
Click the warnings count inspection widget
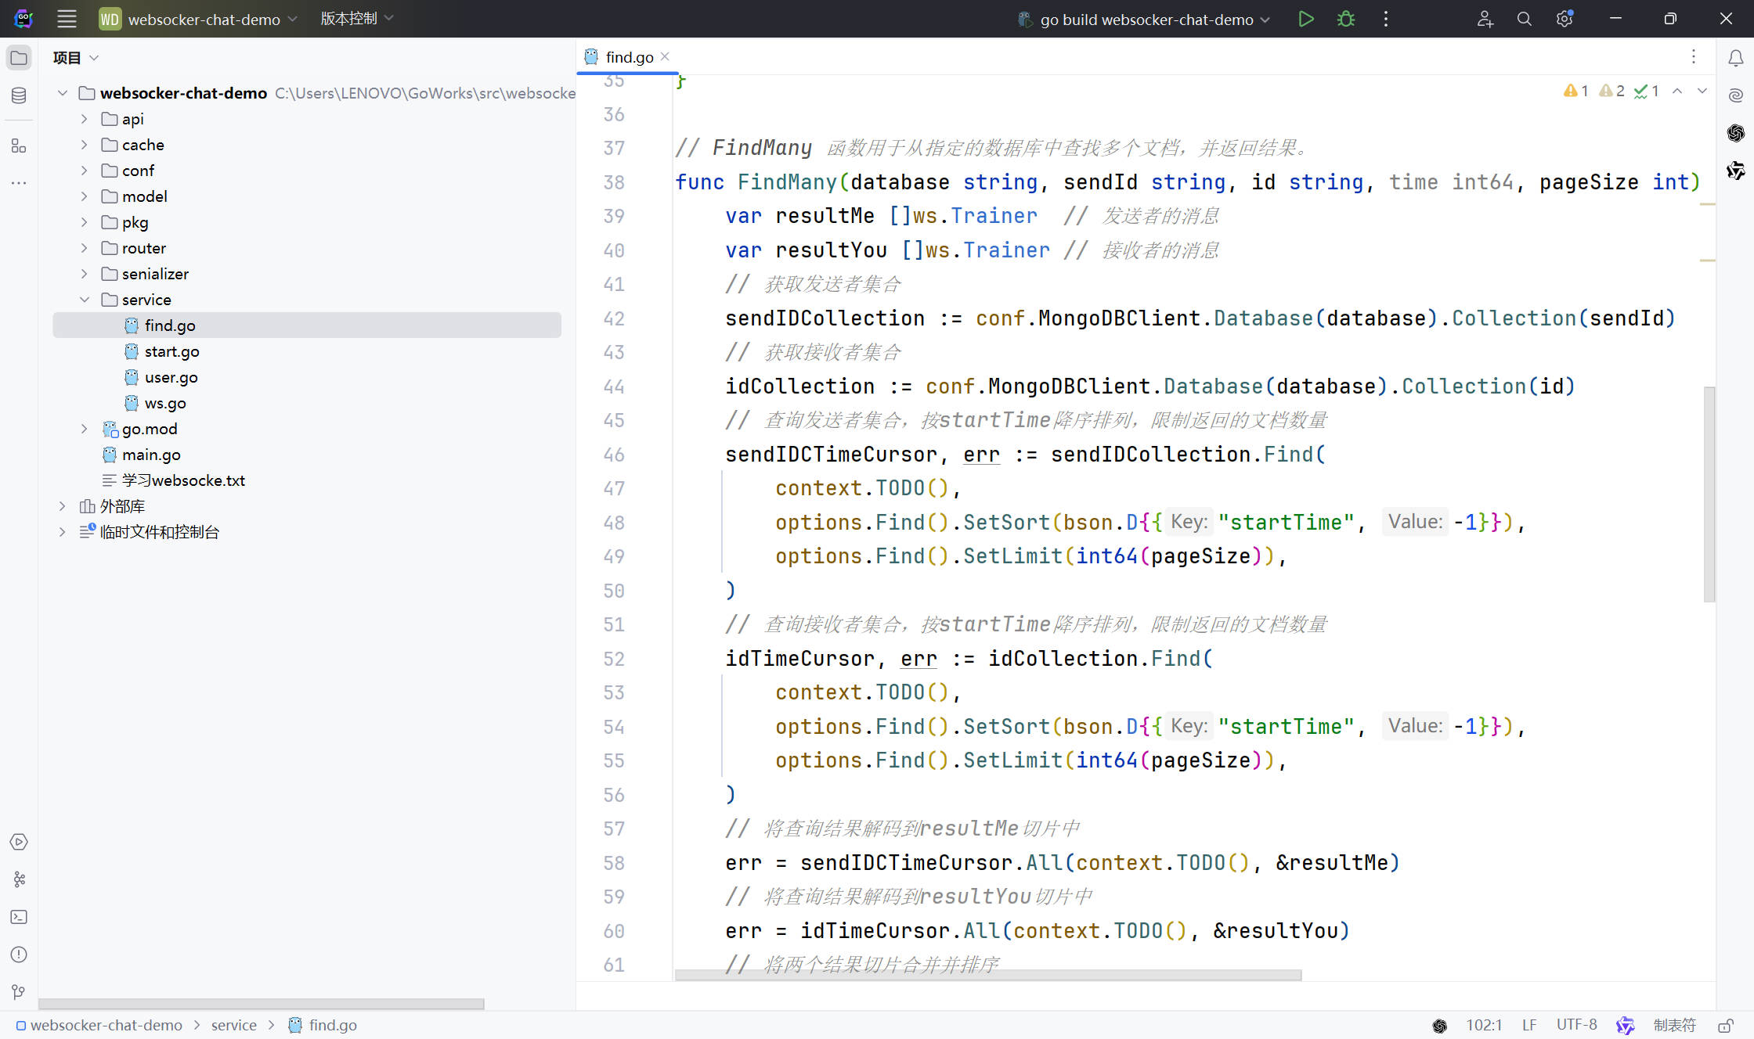(1611, 91)
